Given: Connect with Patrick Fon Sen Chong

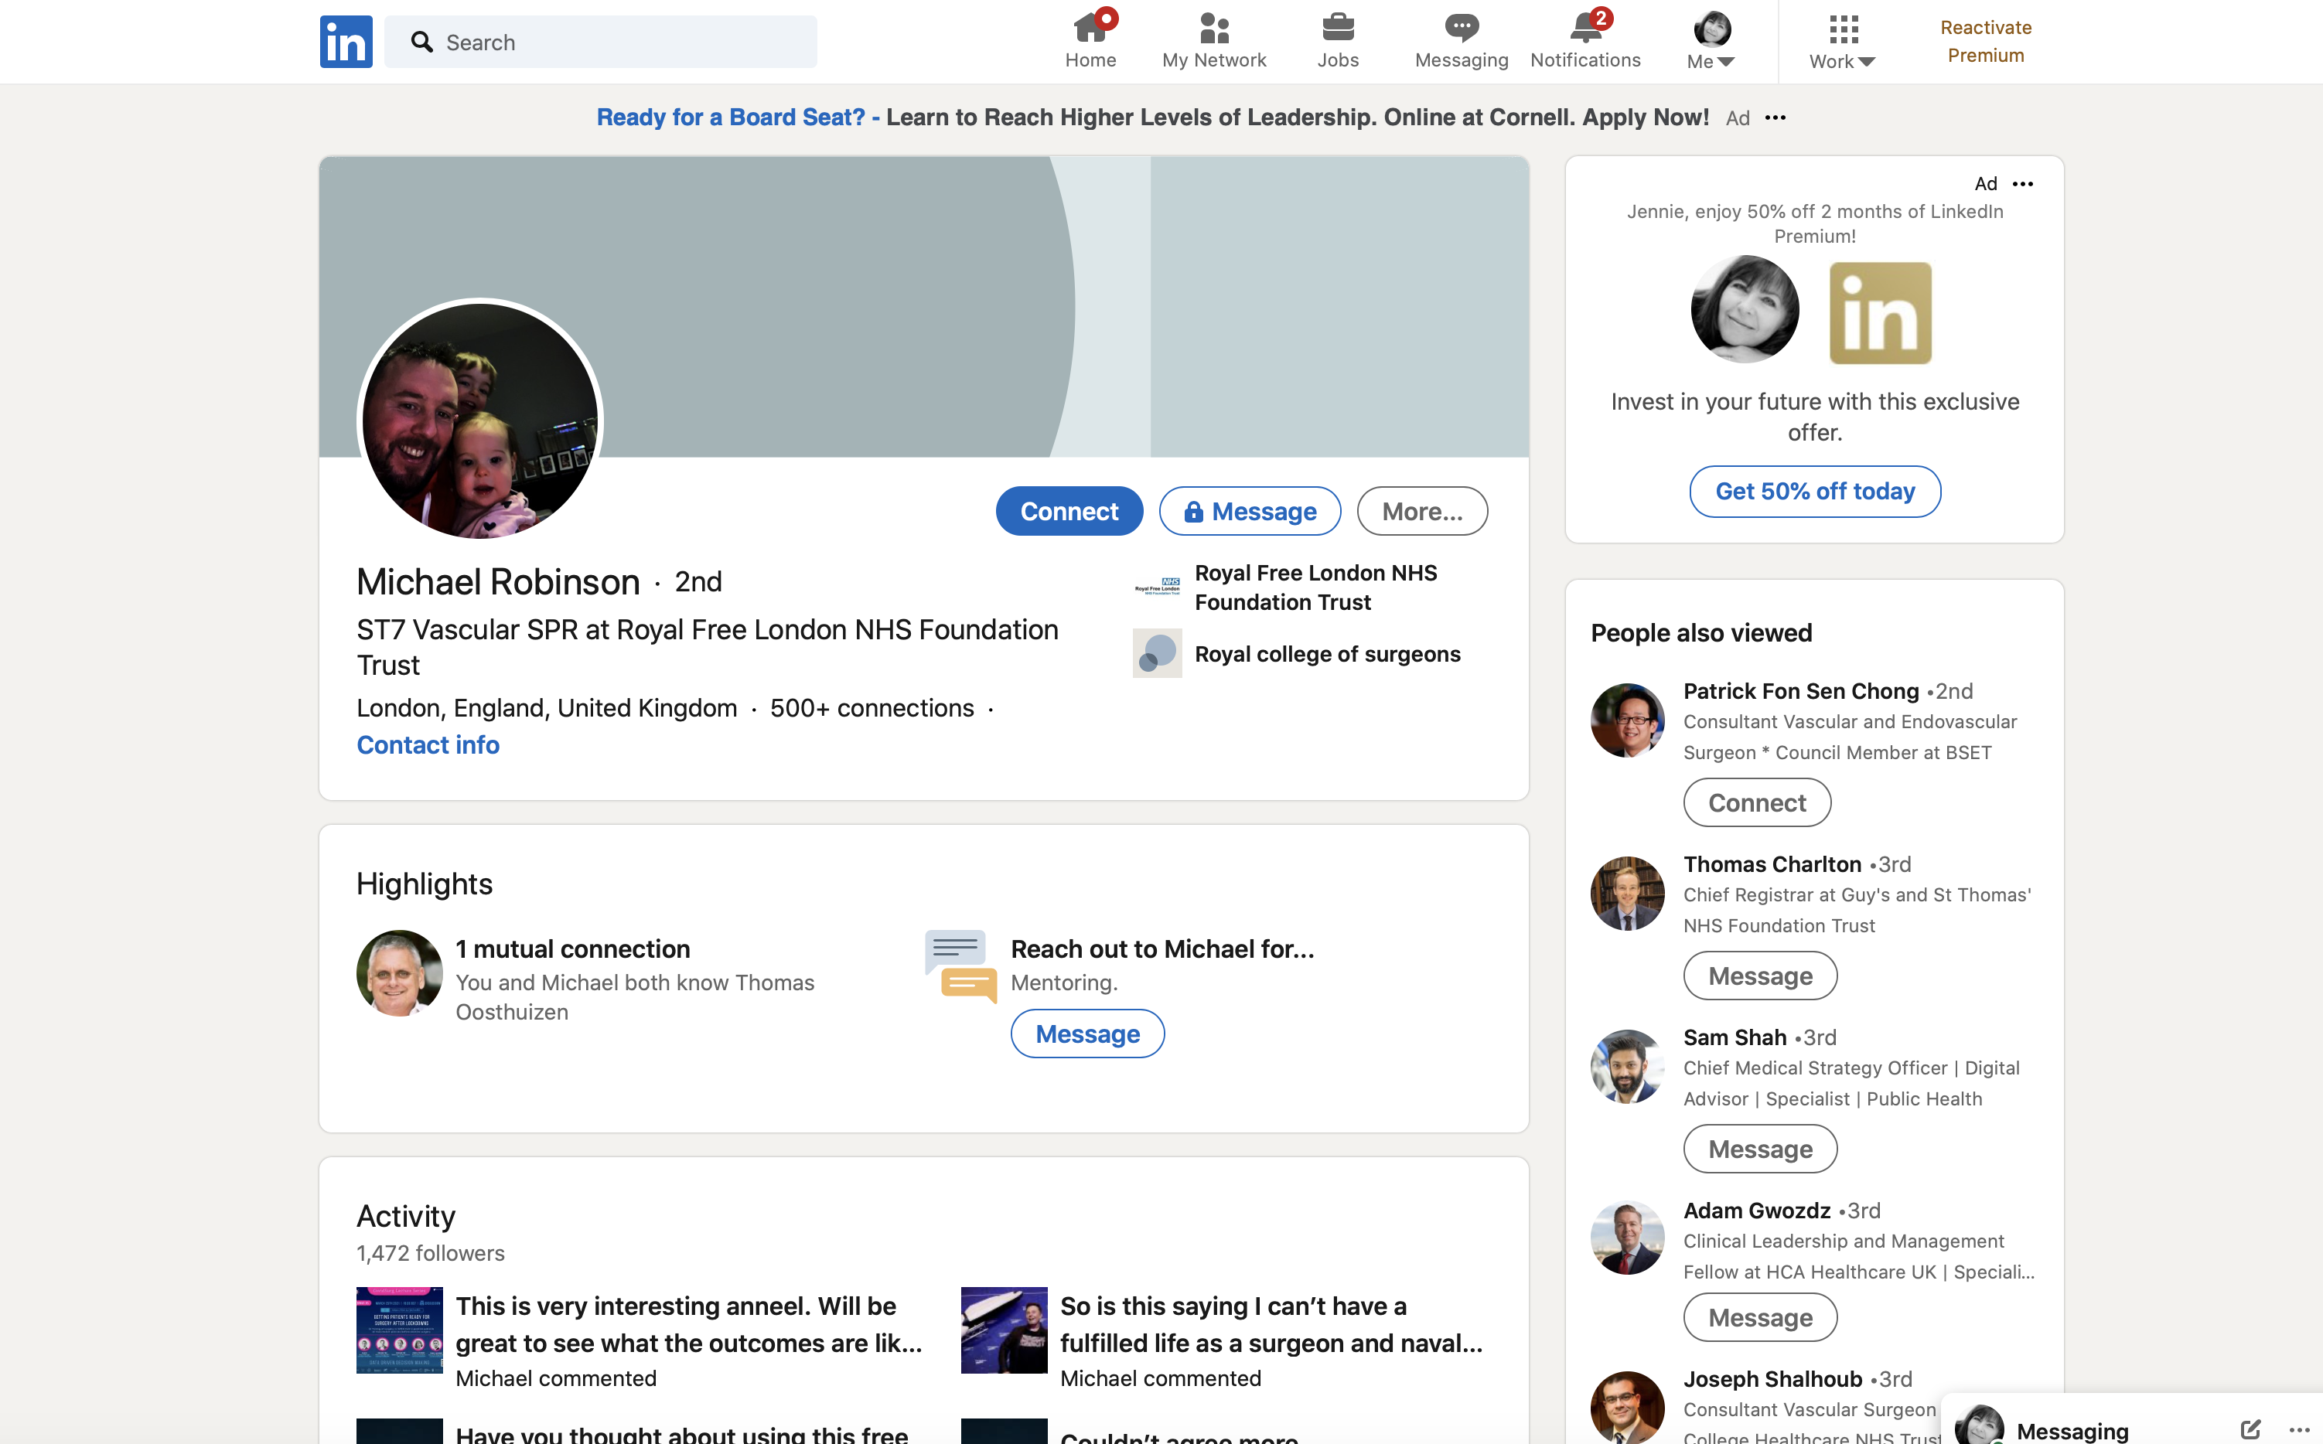Looking at the screenshot, I should click(1757, 803).
